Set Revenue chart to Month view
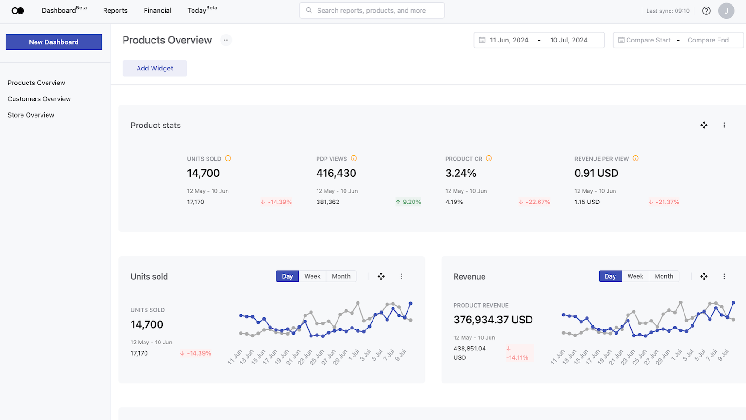Screen dimensions: 746x420 tap(663, 276)
